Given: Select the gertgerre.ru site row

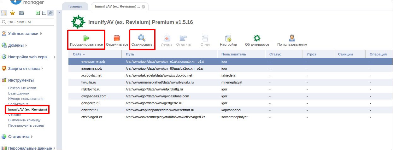Looking at the screenshot, I should pyautogui.click(x=231, y=103).
